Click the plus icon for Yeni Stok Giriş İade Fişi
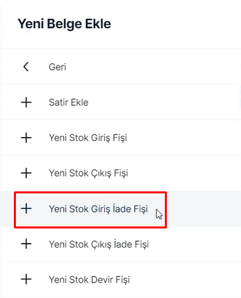The image size is (241, 298). (26, 209)
